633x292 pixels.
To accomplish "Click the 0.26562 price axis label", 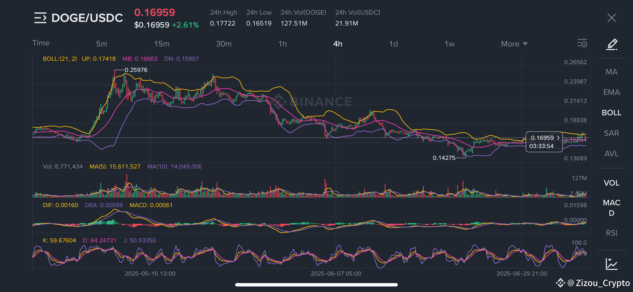I will (x=575, y=62).
